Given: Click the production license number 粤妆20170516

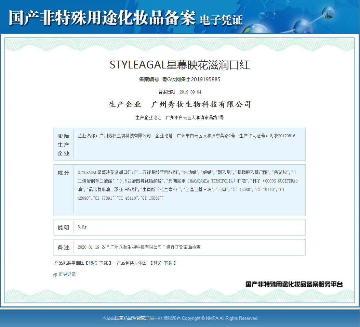Looking at the screenshot, I should click(x=282, y=136).
